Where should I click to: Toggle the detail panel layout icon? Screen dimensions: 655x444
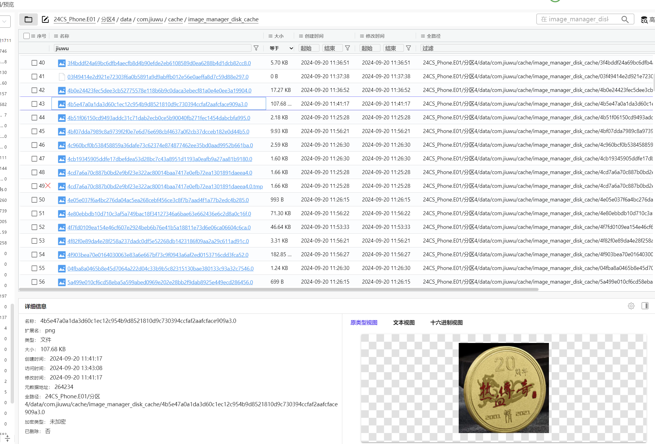pos(645,306)
